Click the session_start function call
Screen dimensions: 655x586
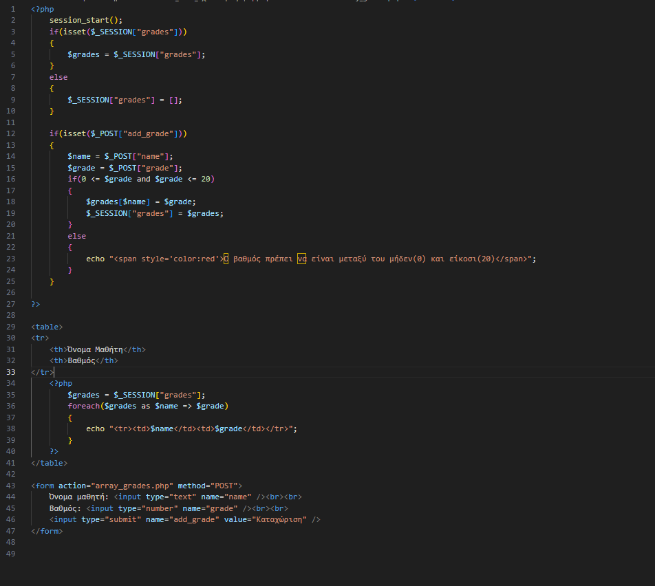click(x=76, y=20)
